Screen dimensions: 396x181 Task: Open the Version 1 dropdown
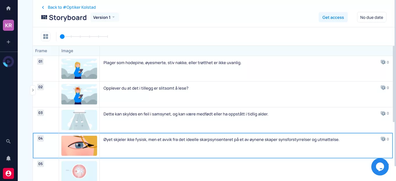(104, 17)
